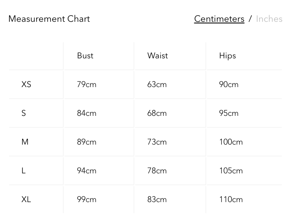
Task: Select the S size row label
Action: click(x=24, y=113)
